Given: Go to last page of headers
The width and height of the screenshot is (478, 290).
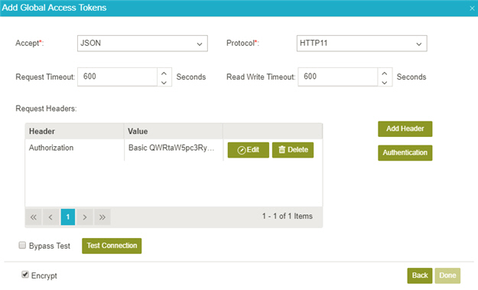Looking at the screenshot, I should (102, 217).
